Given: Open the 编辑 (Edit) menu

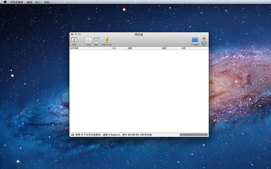Looking at the screenshot, I should pyautogui.click(x=29, y=2).
